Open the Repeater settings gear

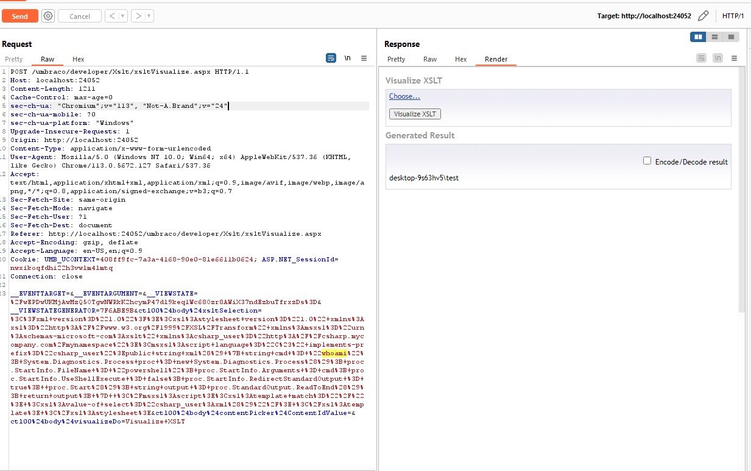pos(48,16)
